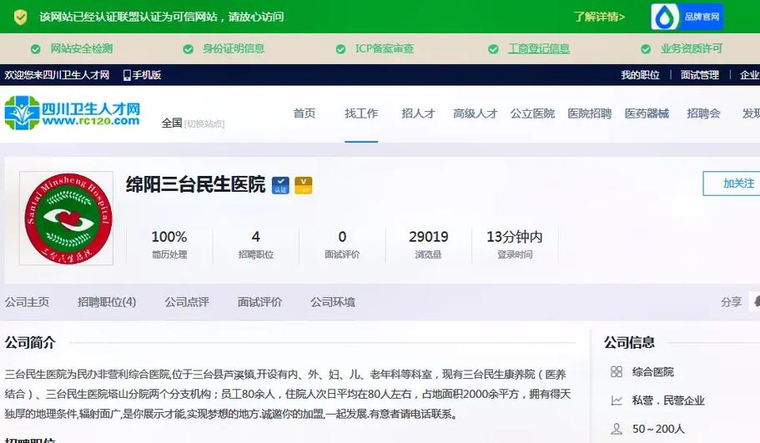Select 找工作 navigation item

tap(361, 113)
